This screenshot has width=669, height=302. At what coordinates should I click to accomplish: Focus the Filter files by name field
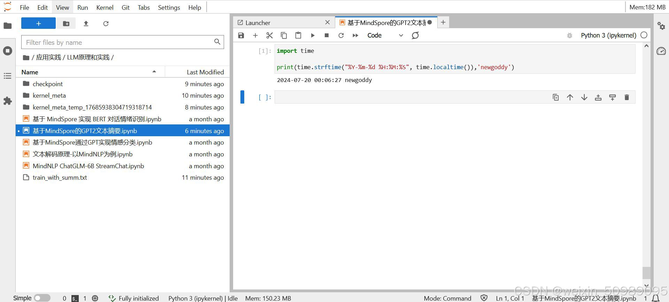pos(122,42)
